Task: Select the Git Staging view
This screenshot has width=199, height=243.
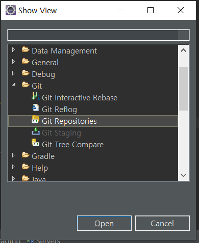Action: 61,133
